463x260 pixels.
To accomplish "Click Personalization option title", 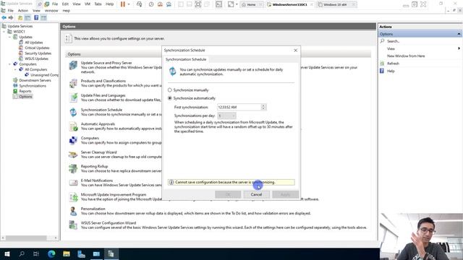I will [x=93, y=209].
